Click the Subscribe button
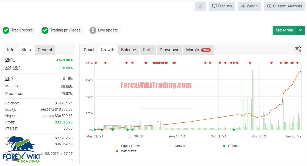 [x=284, y=30]
